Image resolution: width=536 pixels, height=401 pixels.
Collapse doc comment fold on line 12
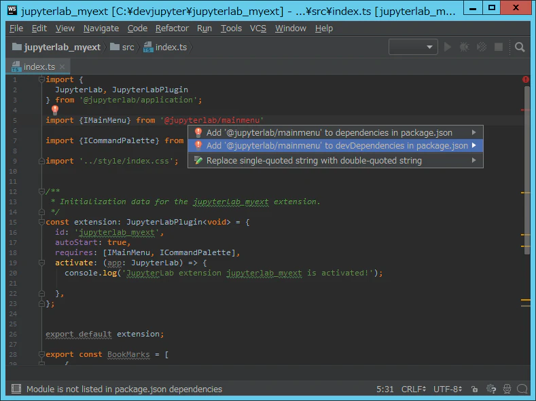(41, 191)
